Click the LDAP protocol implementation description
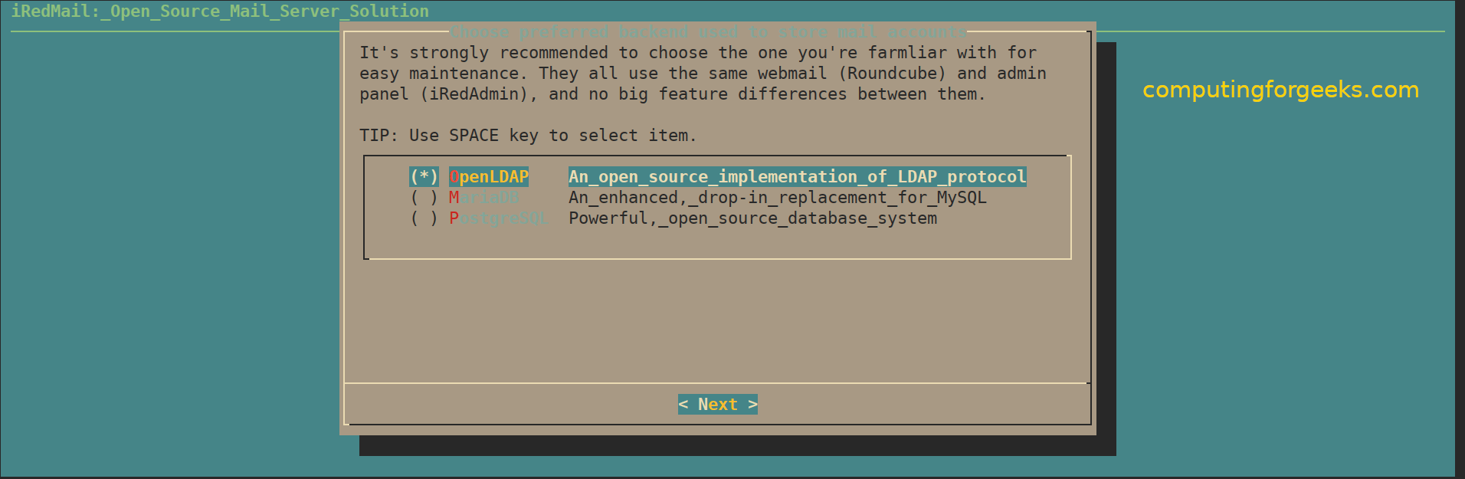This screenshot has height=479, width=1465. point(797,177)
